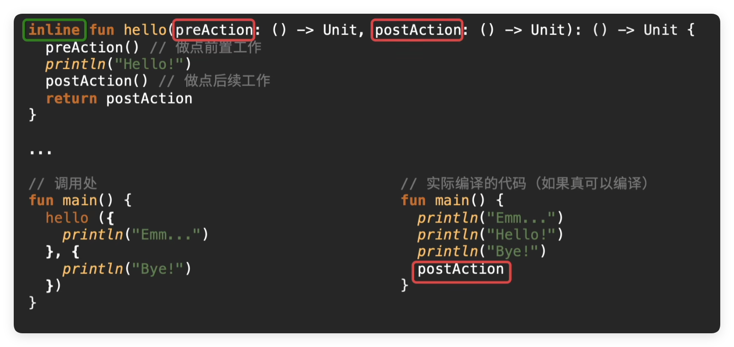Click println("Bye!") in compiled code
The width and height of the screenshot is (734, 347).
482,252
